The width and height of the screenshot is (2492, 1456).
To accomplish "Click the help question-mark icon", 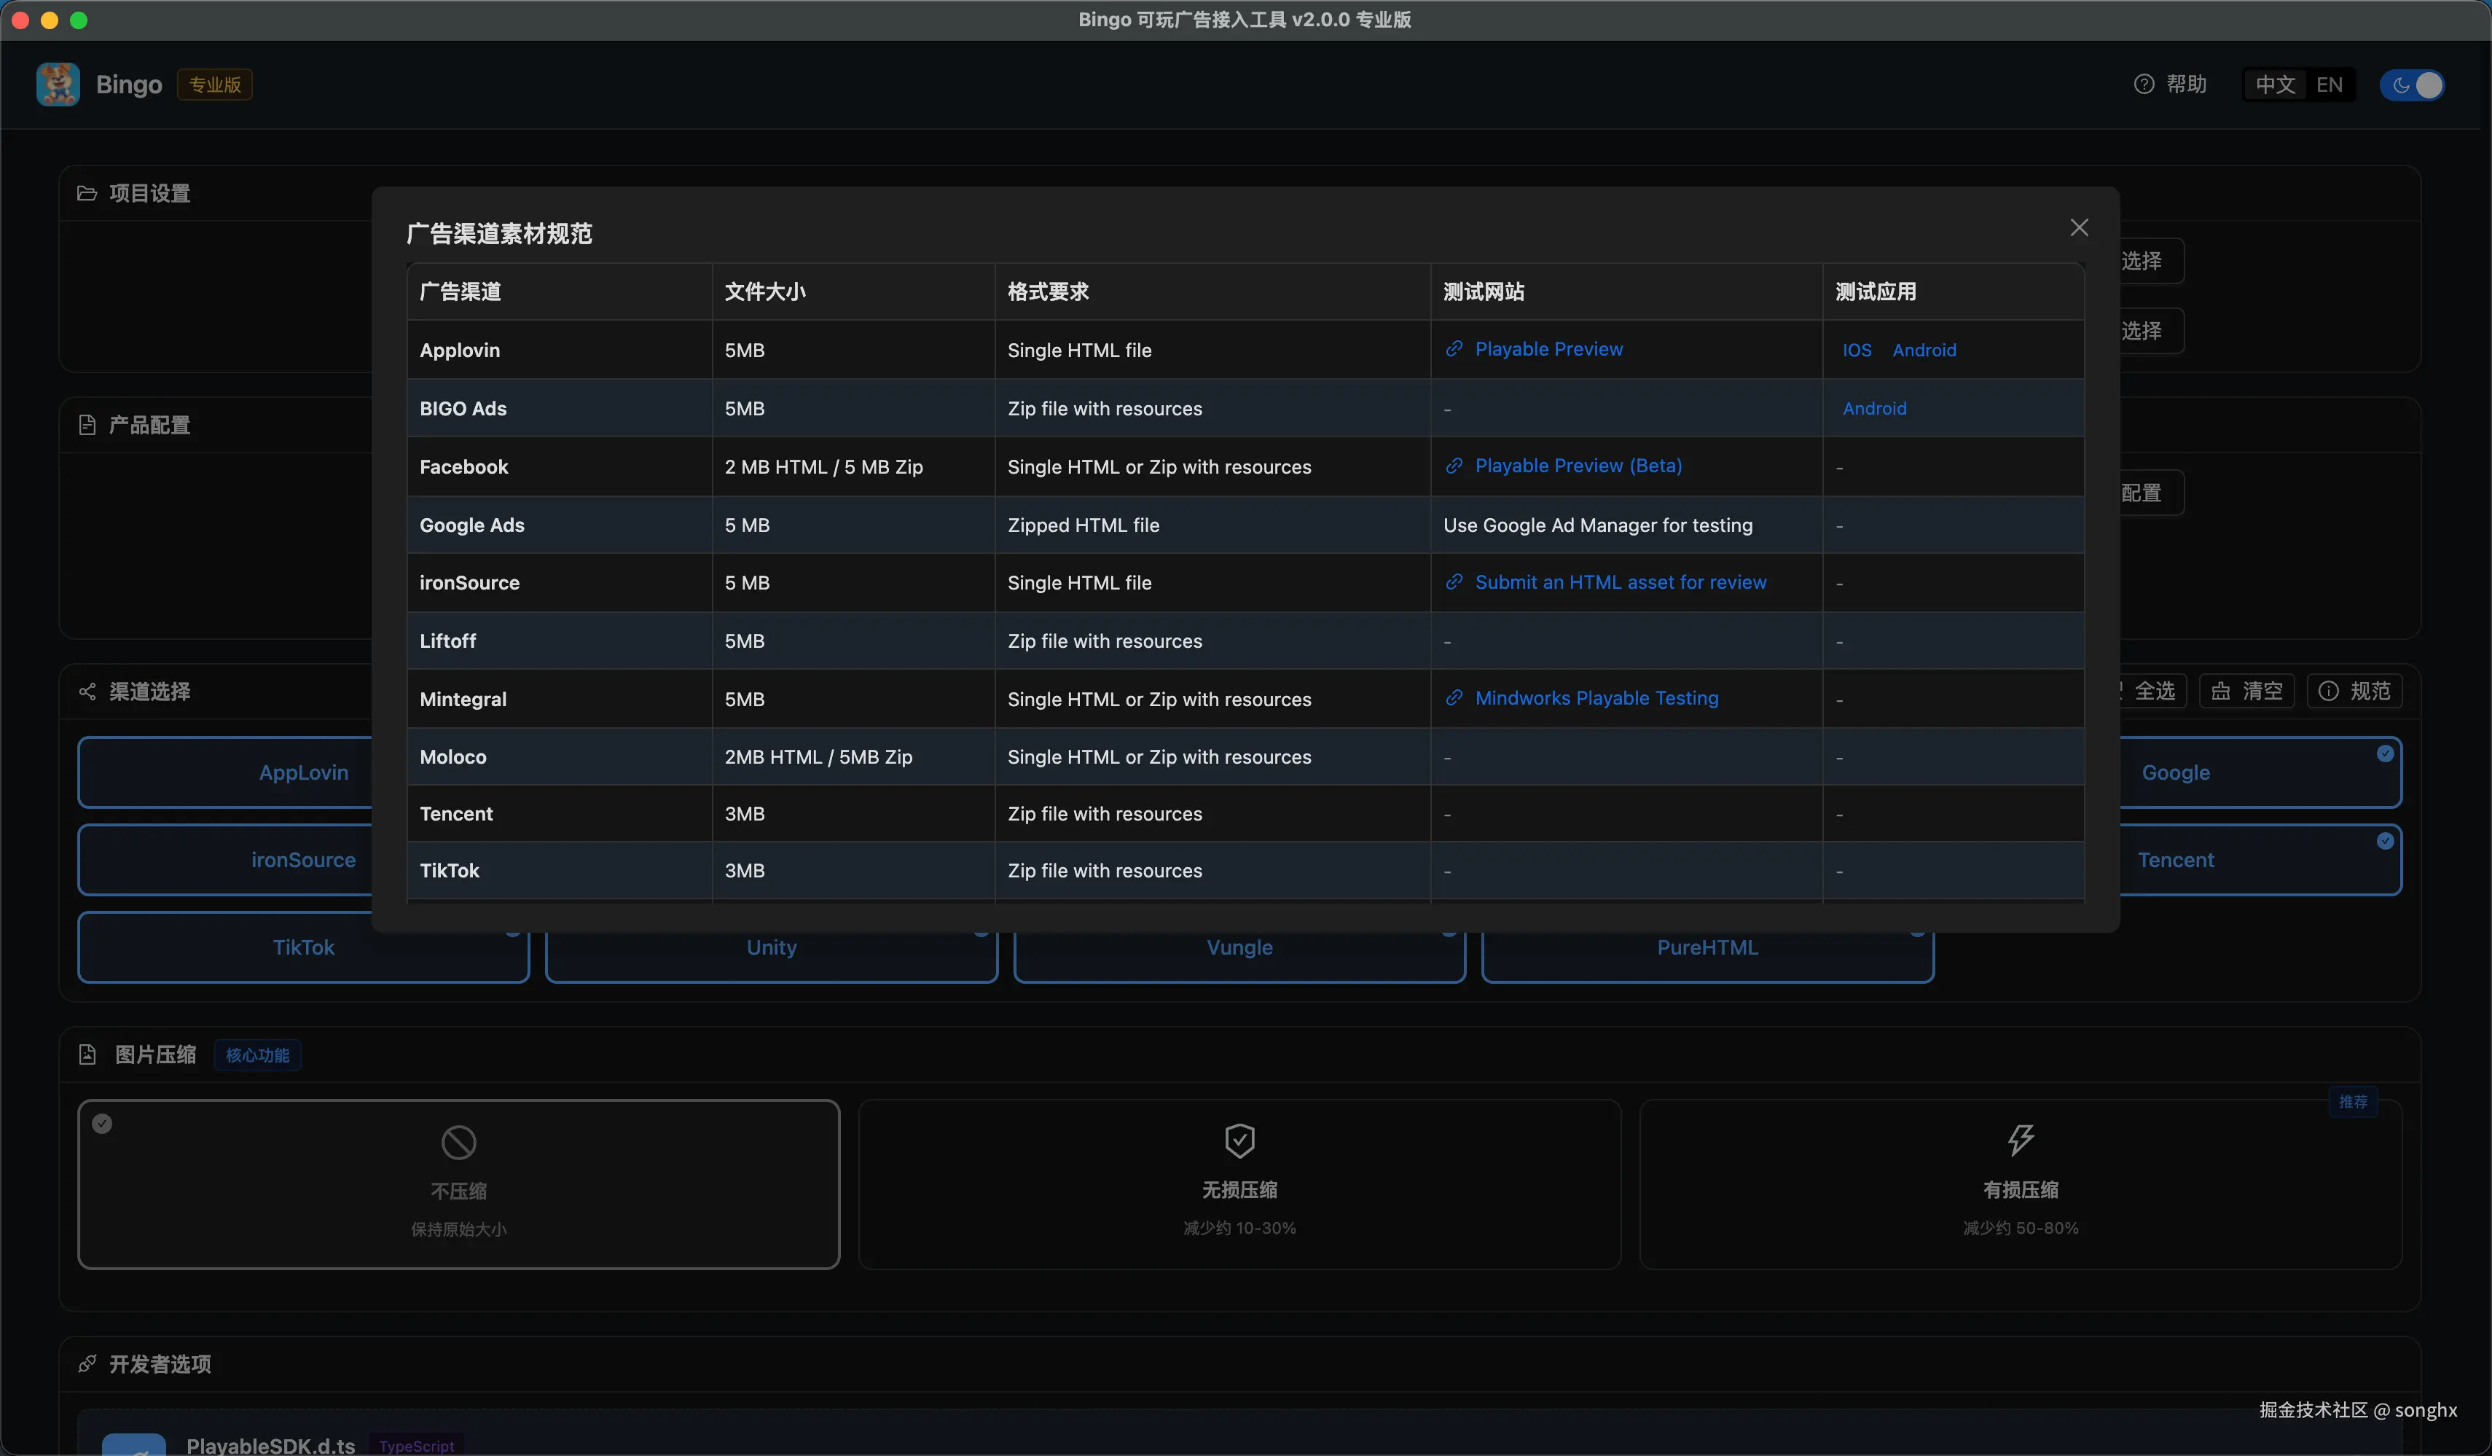I will 2143,84.
